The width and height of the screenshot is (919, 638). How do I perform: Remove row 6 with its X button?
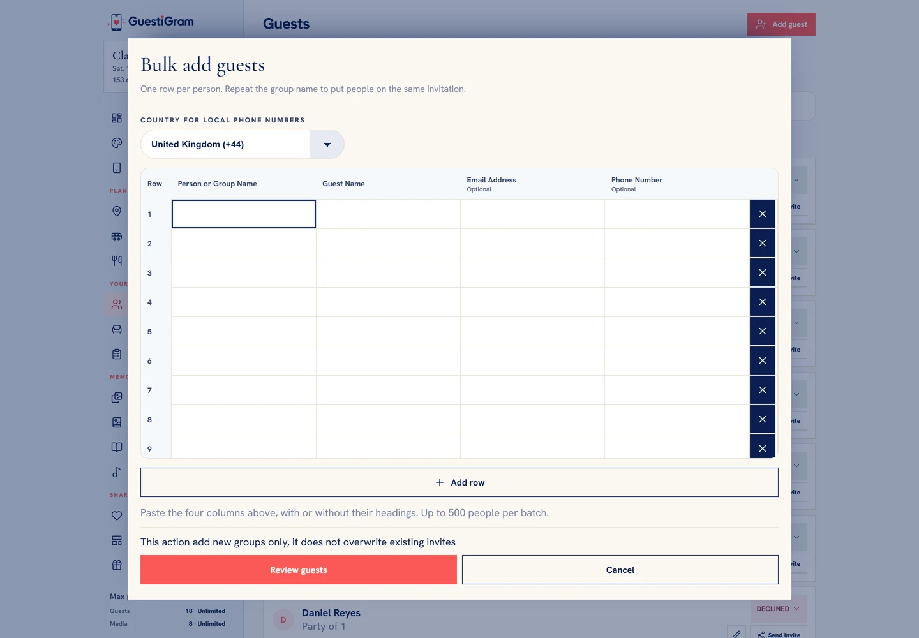763,360
